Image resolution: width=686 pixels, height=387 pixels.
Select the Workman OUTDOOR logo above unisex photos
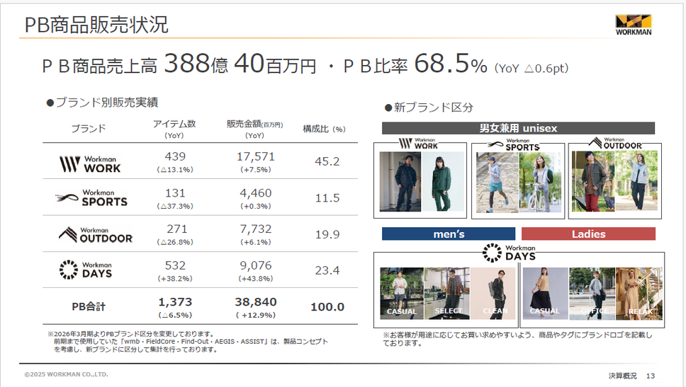point(614,144)
